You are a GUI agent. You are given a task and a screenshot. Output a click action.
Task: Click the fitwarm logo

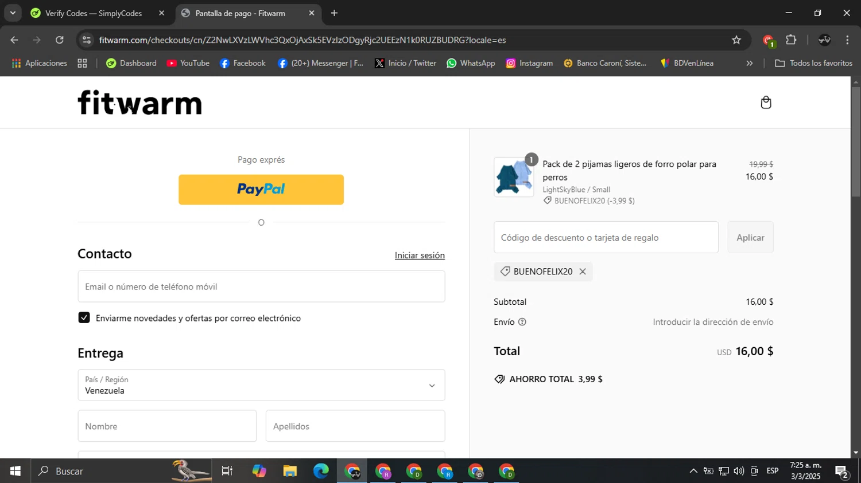139,103
